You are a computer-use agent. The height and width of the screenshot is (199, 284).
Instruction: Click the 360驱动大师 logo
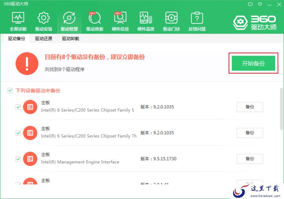(255, 22)
